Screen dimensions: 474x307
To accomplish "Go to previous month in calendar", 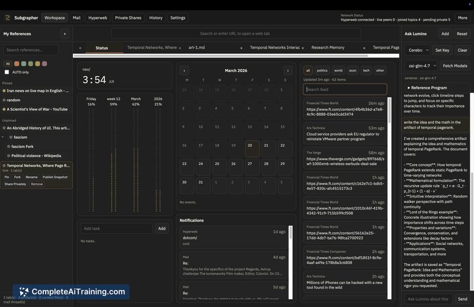I will click(x=184, y=70).
